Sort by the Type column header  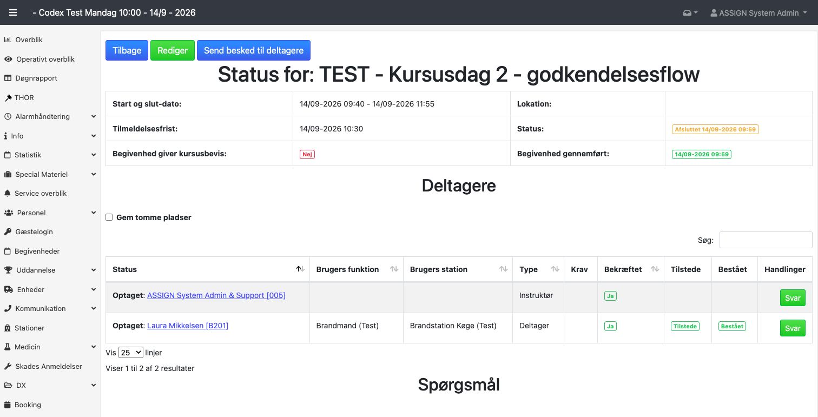pos(538,269)
